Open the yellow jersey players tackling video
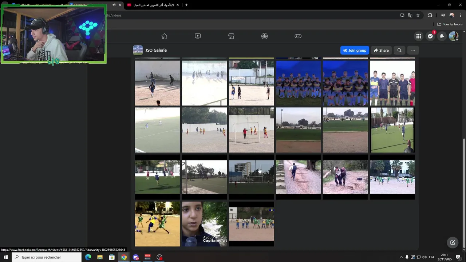Screen dimensions: 466x262 click(157, 224)
